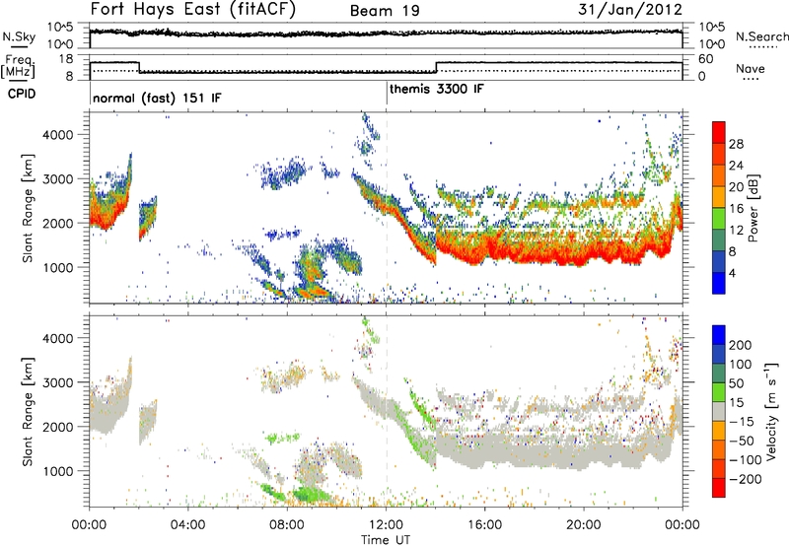This screenshot has height=546, width=789.
Task: Click the '28' tick on Power colorbar
Action: click(x=736, y=144)
